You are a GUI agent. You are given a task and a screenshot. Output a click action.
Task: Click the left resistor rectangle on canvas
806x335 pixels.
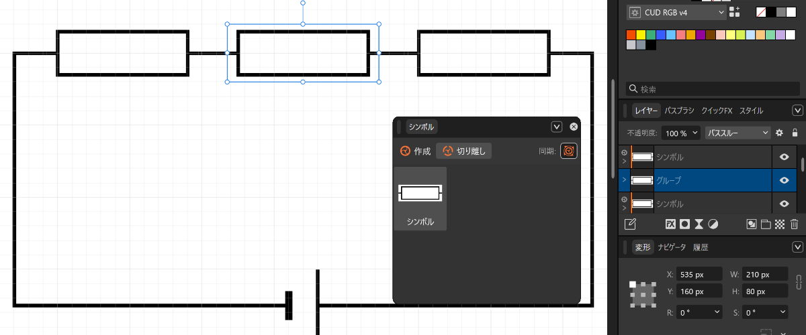click(122, 52)
